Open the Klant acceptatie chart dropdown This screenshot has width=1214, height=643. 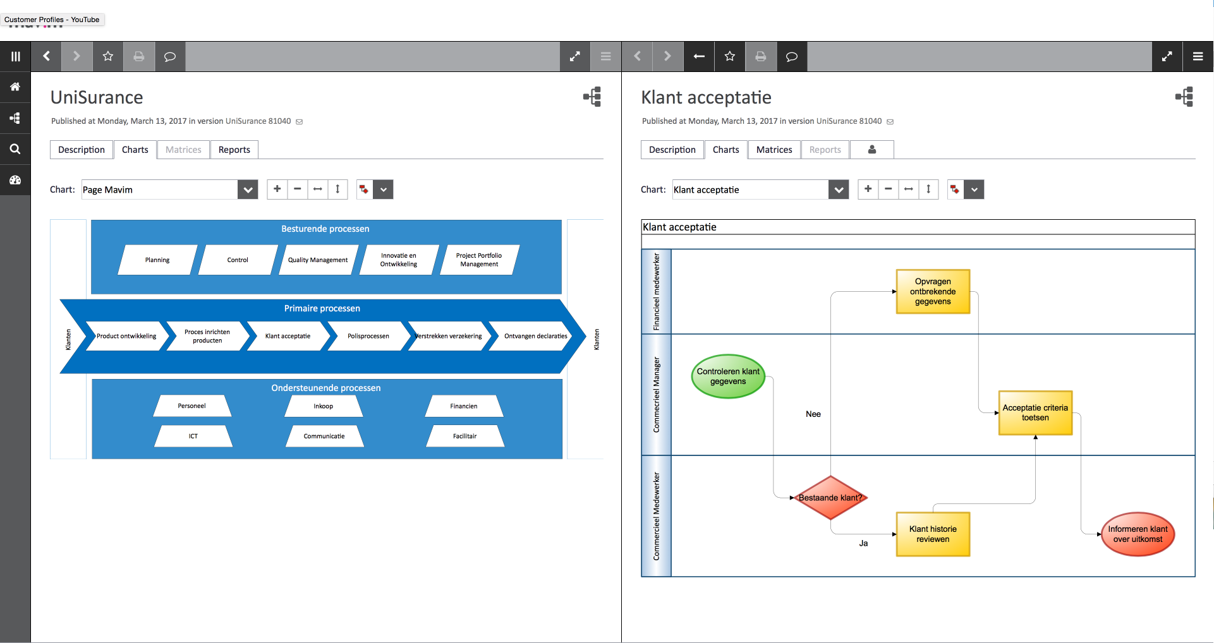[839, 189]
